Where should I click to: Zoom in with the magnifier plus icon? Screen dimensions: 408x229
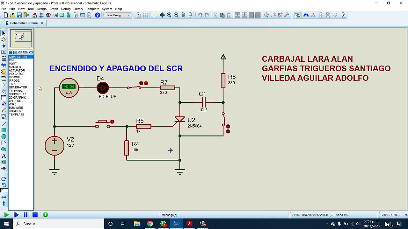tap(169, 15)
